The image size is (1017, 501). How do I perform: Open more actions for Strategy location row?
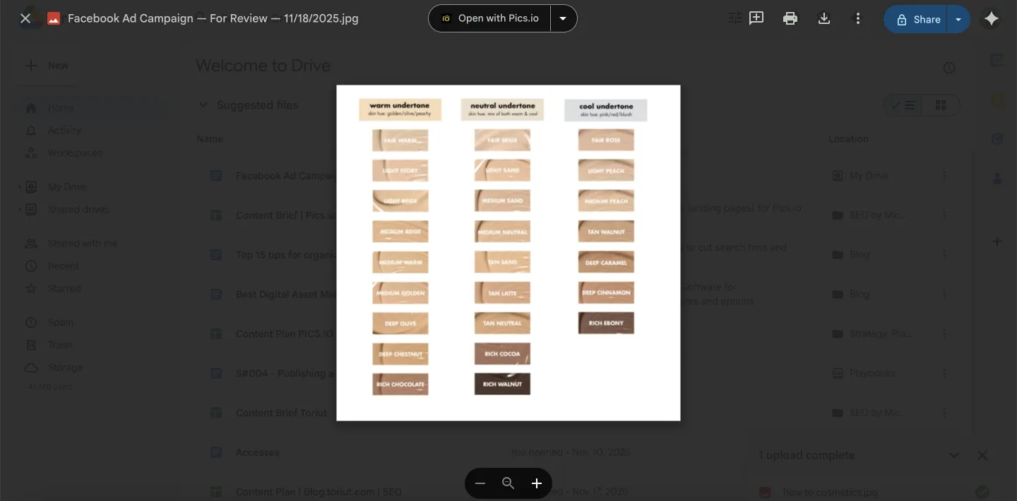point(944,334)
